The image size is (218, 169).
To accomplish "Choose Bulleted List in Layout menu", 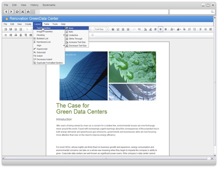I will (x=49, y=38).
